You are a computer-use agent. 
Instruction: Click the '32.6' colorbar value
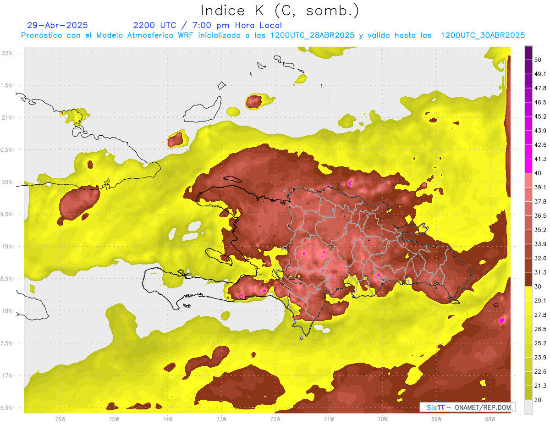pyautogui.click(x=540, y=258)
